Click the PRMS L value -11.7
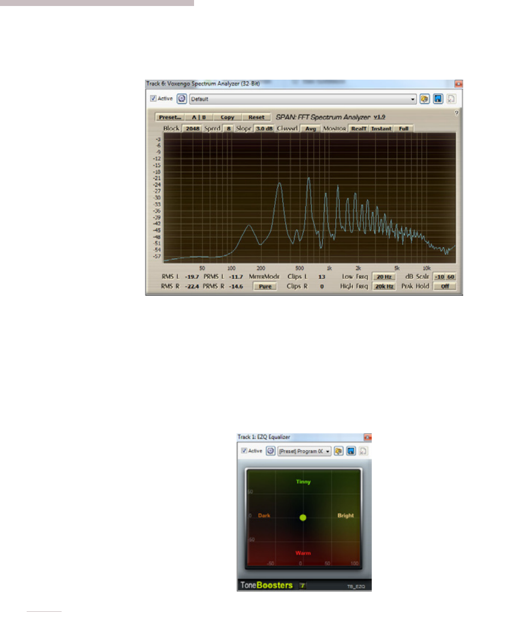Viewport: 520px width, 644px height. [236, 277]
